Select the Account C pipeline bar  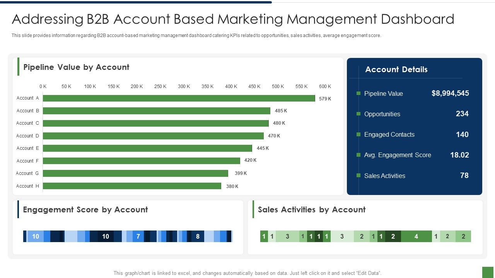click(156, 123)
